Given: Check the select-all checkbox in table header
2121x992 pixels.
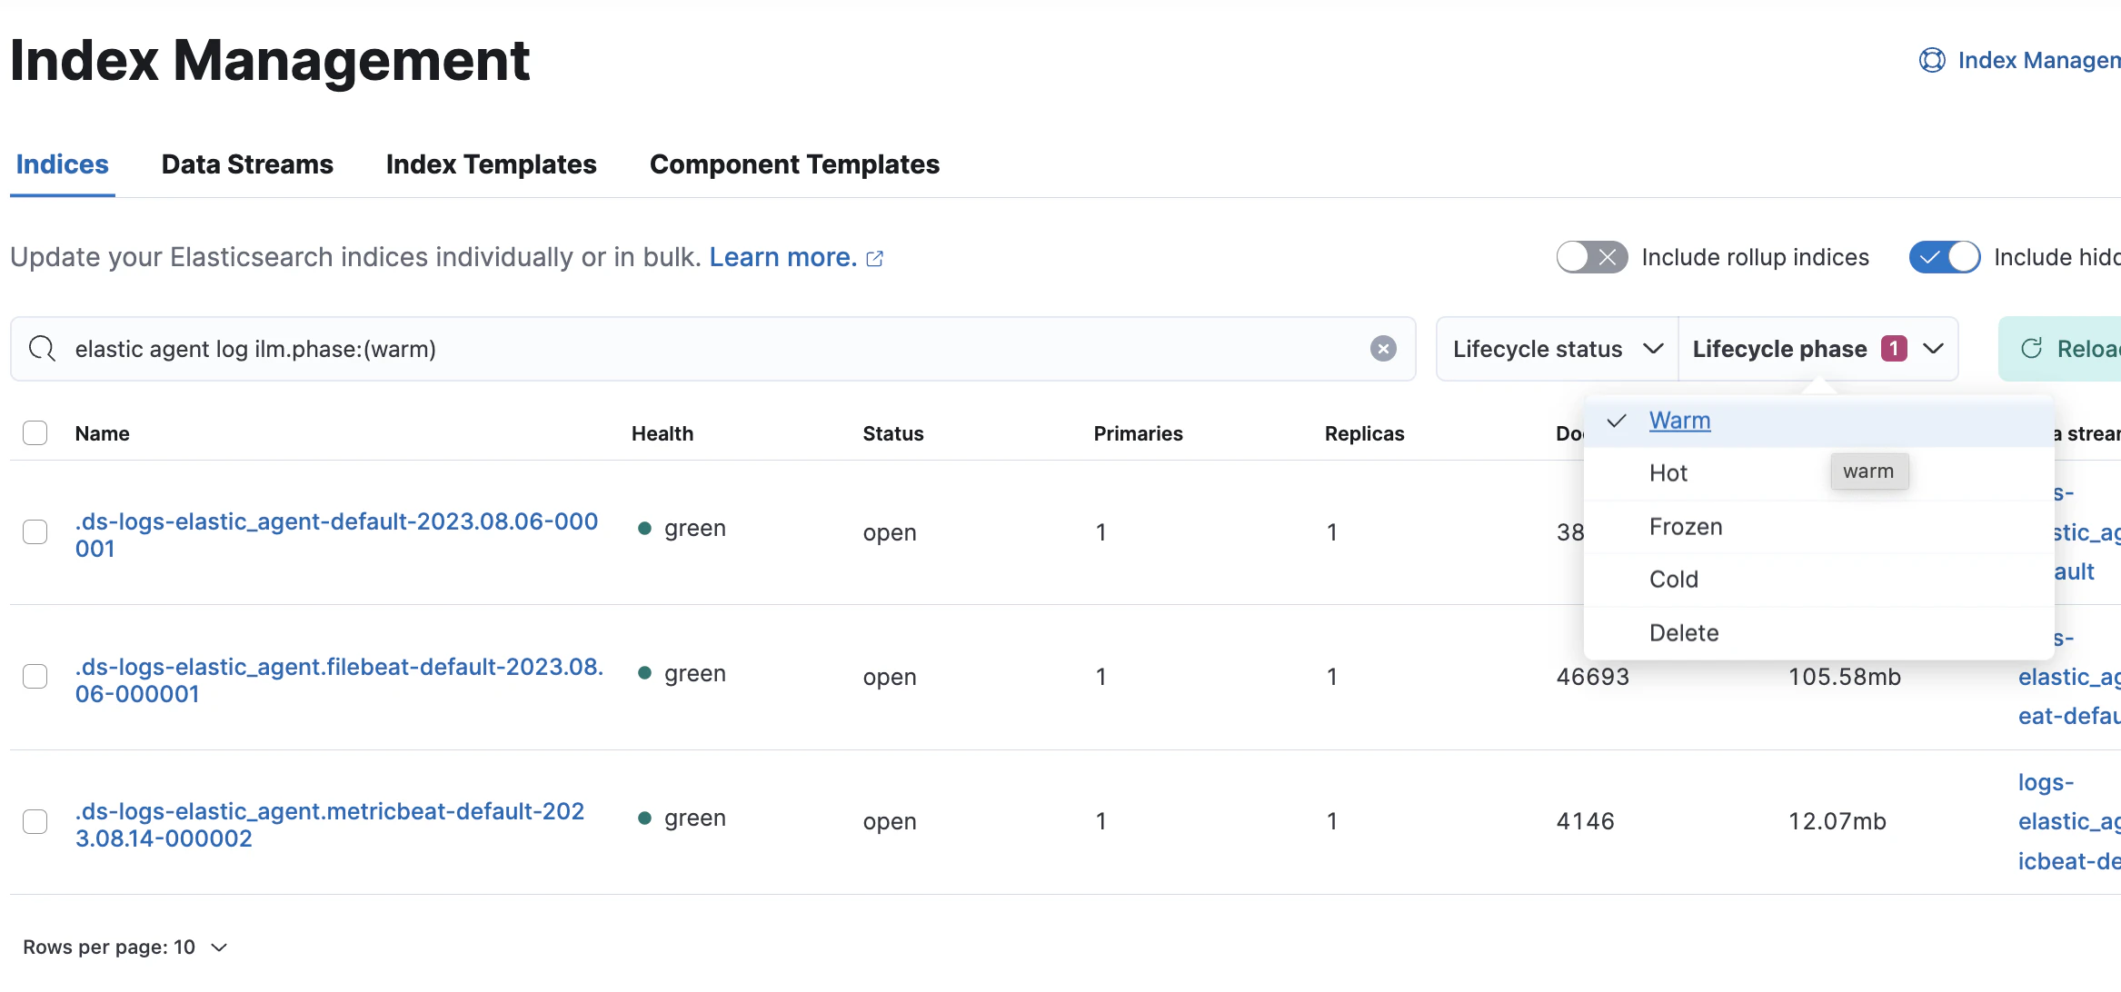Looking at the screenshot, I should 35,433.
